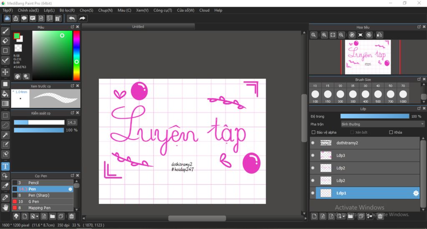Enable the Bảo vệ alpha checkbox
This screenshot has height=229, width=427.
(x=314, y=132)
